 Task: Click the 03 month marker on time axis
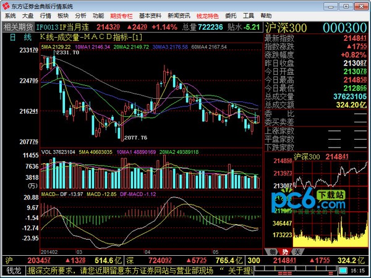[79, 252]
